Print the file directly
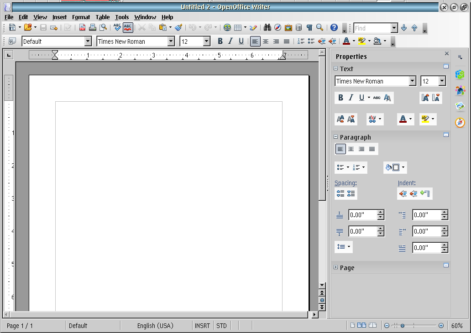471x333 pixels. click(92, 28)
